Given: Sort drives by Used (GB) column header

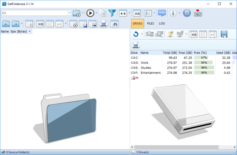Looking at the screenshot, I should (223, 53).
